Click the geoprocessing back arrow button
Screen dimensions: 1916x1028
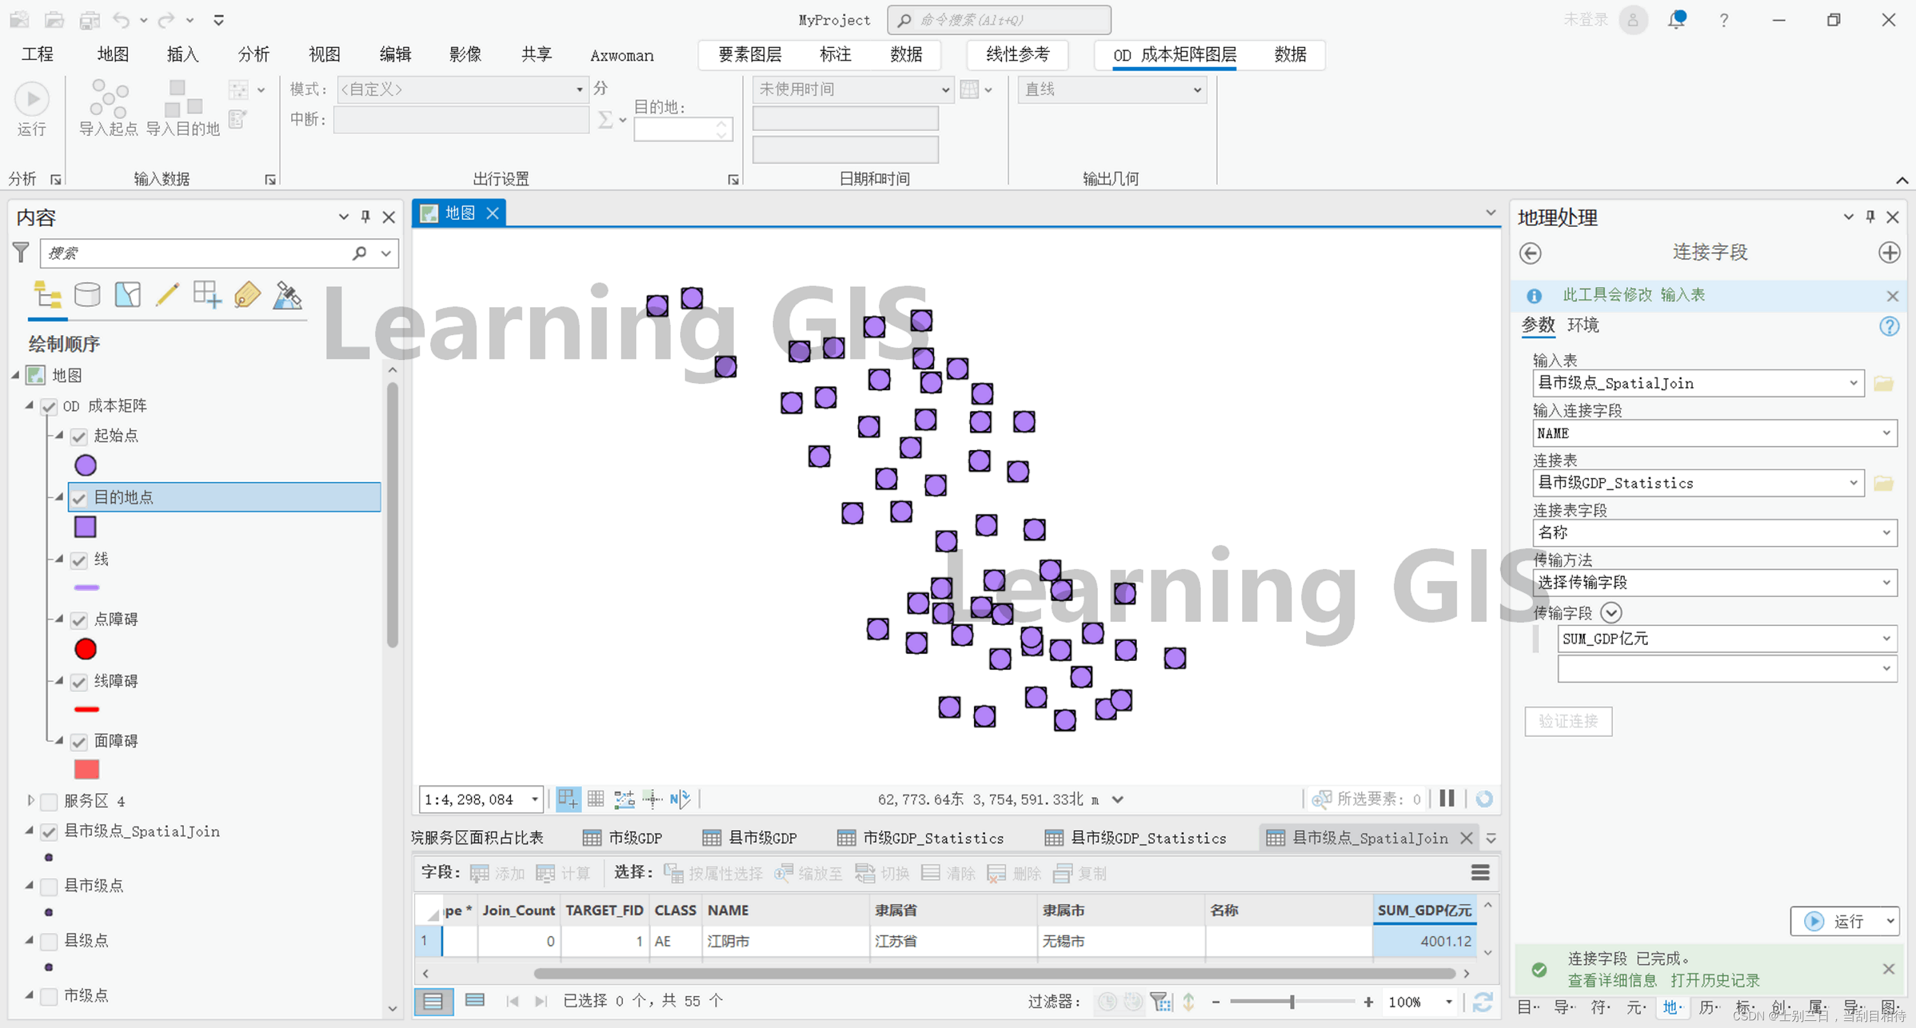pyautogui.click(x=1530, y=253)
